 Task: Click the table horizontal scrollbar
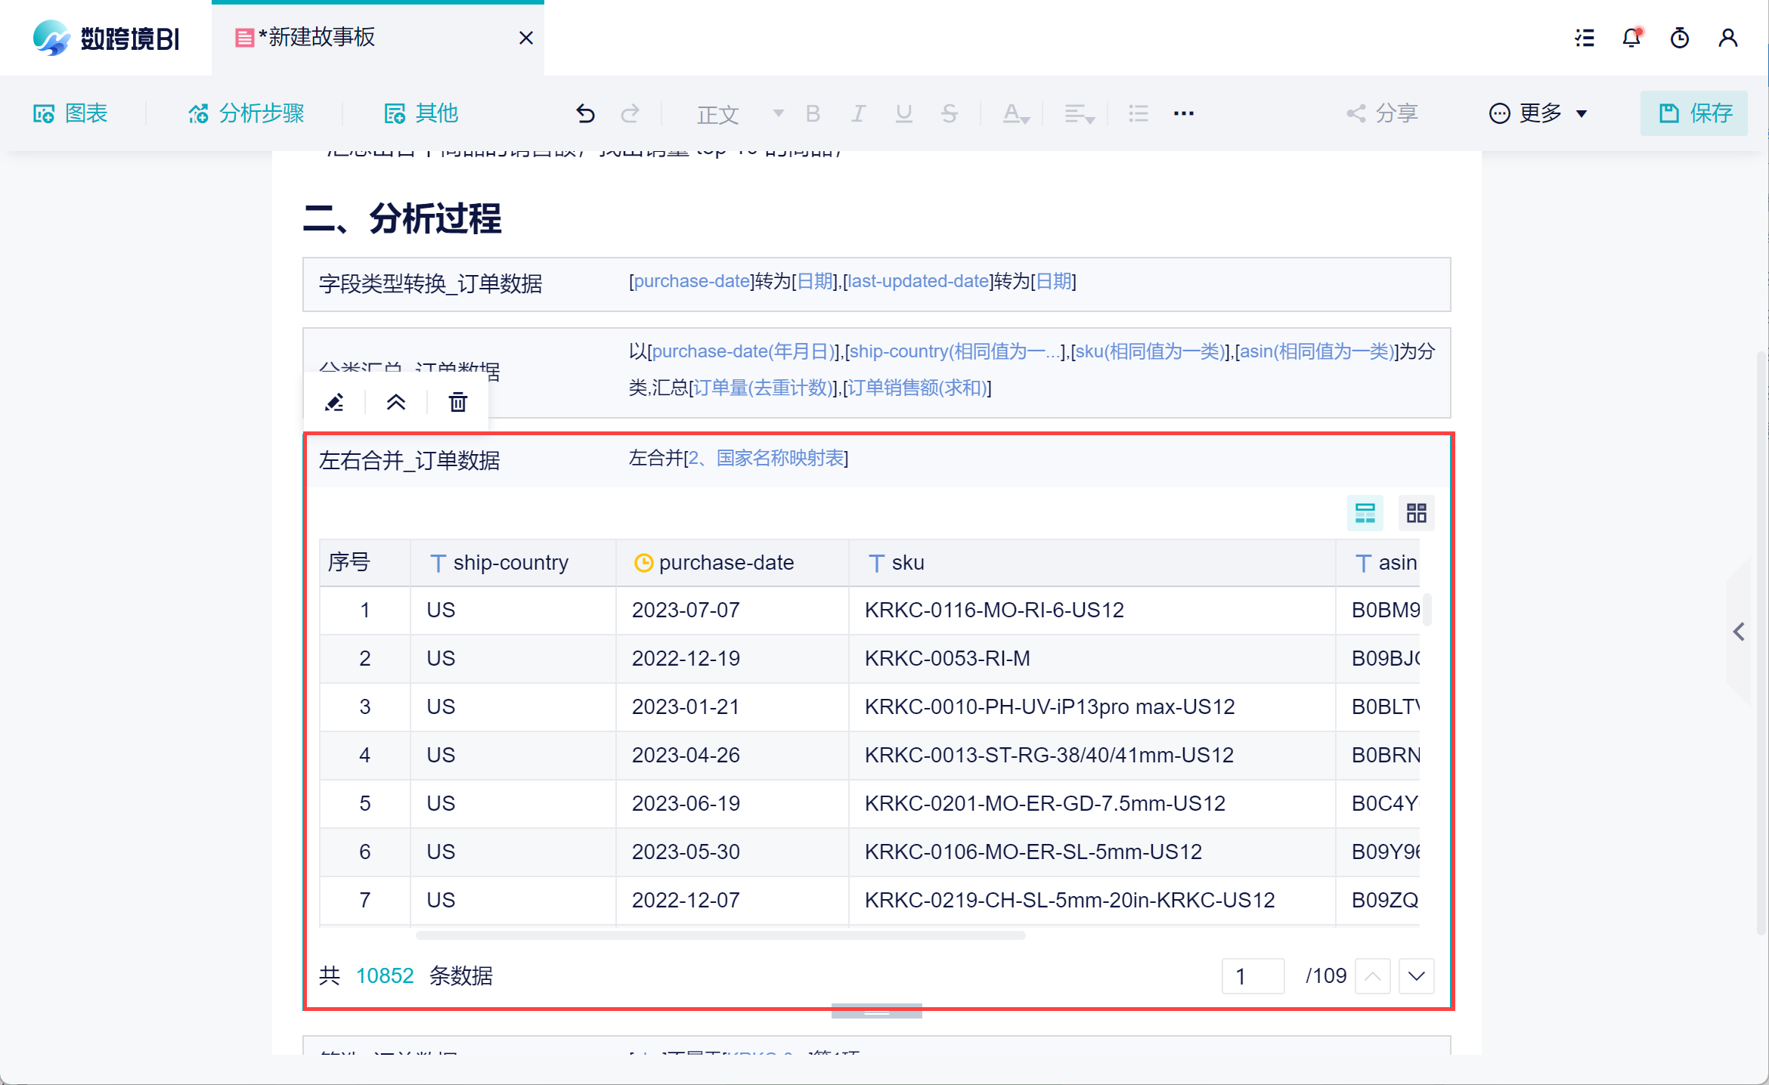[x=720, y=935]
